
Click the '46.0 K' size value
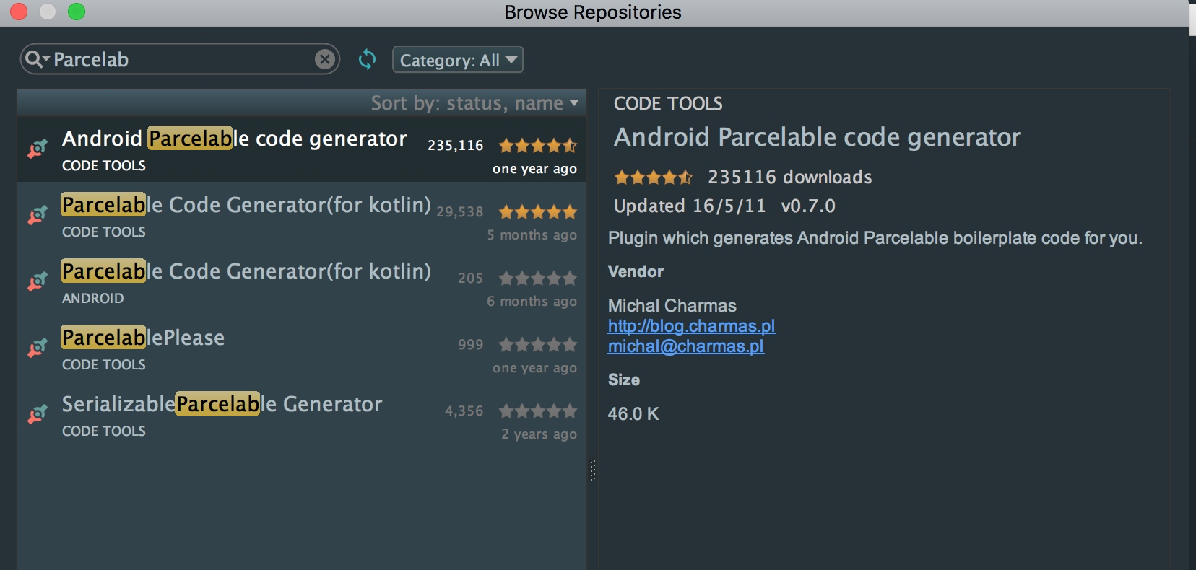pyautogui.click(x=633, y=414)
